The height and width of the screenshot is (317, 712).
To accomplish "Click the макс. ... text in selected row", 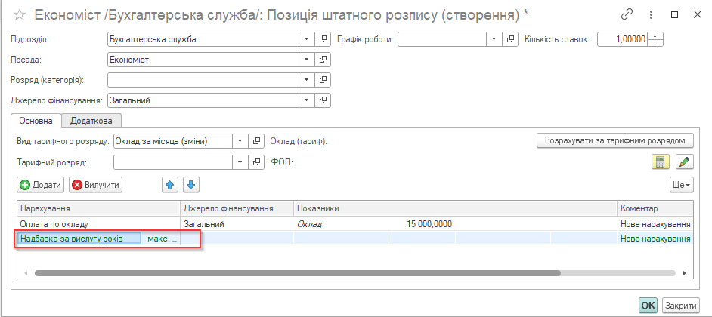I will tap(162, 239).
